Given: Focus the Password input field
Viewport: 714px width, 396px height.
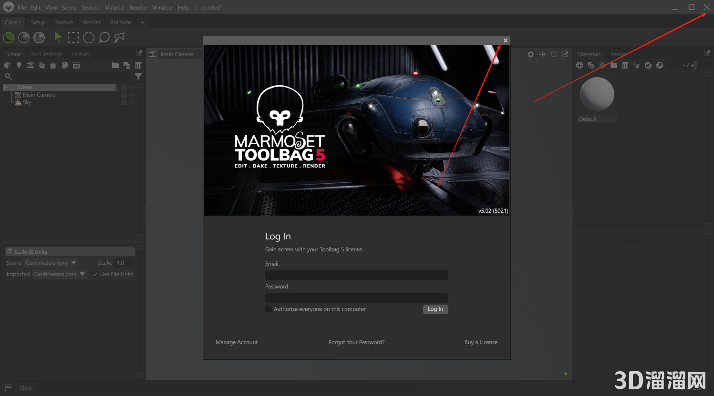Looking at the screenshot, I should [357, 298].
